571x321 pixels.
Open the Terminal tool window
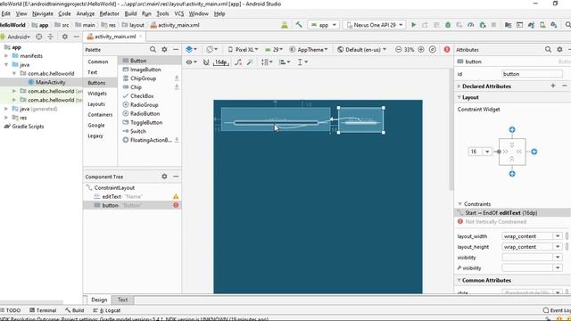click(x=43, y=310)
